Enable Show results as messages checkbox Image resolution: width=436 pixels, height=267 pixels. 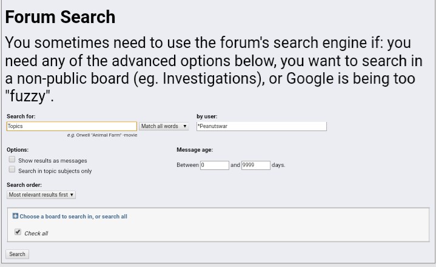click(12, 160)
